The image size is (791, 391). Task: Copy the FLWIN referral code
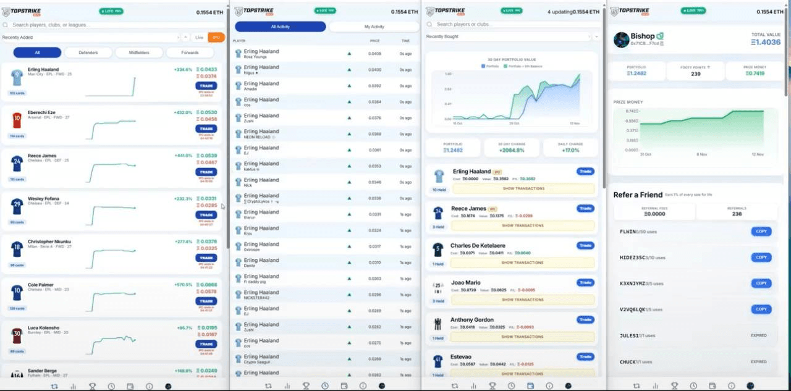(x=761, y=232)
